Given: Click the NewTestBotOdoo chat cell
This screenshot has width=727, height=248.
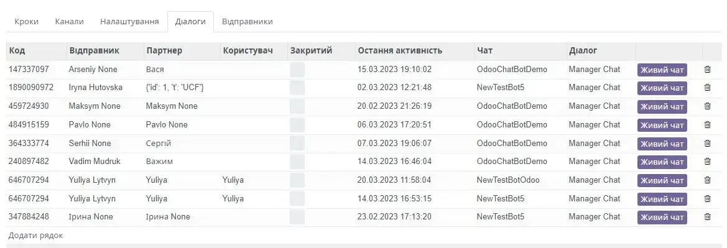Looking at the screenshot, I should point(508,180).
